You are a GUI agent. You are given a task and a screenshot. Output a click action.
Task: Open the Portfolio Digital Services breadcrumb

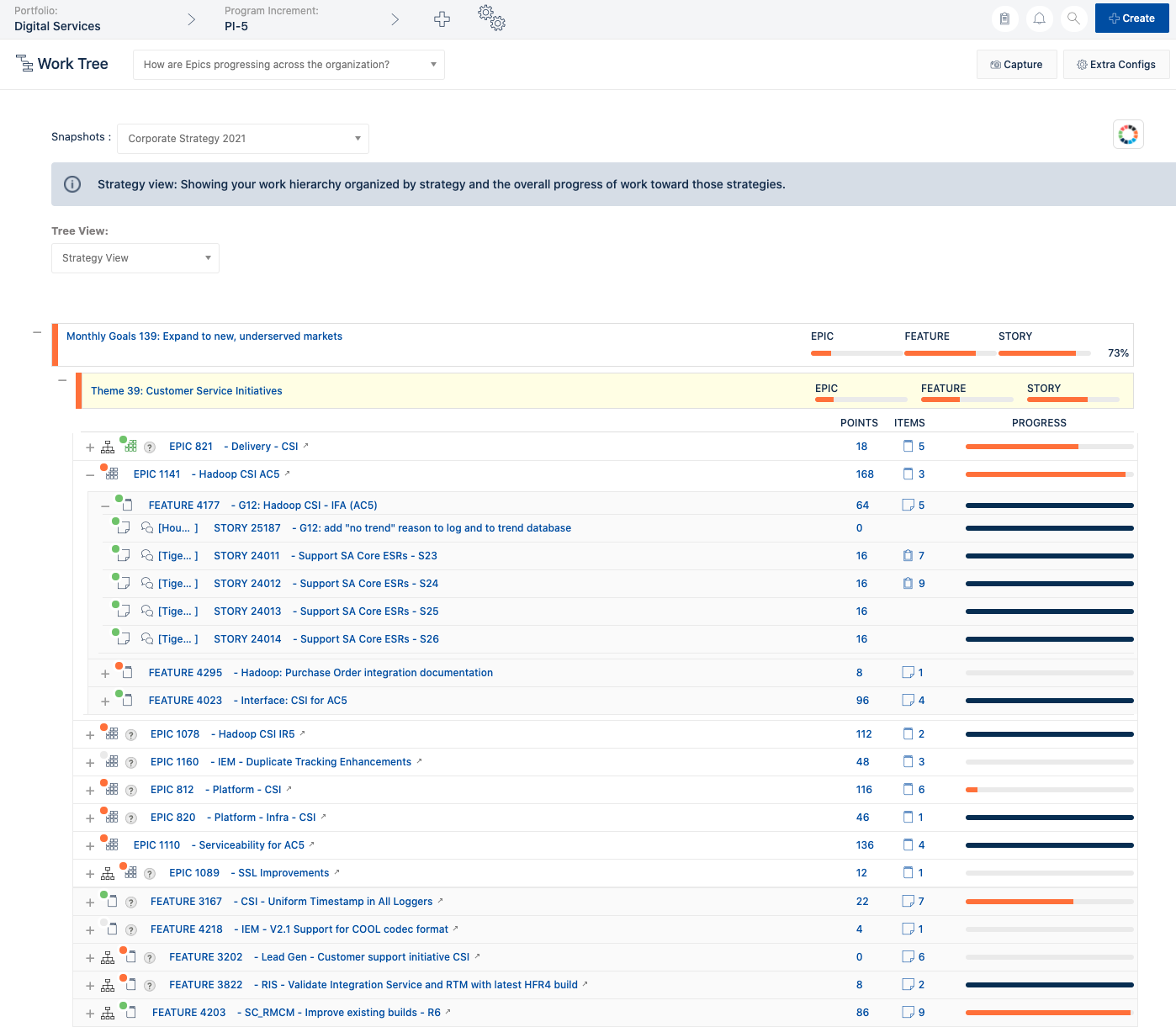tap(57, 19)
